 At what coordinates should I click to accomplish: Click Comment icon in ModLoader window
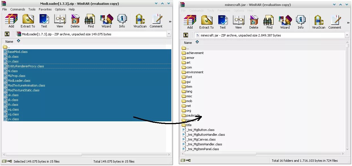pos(156,21)
